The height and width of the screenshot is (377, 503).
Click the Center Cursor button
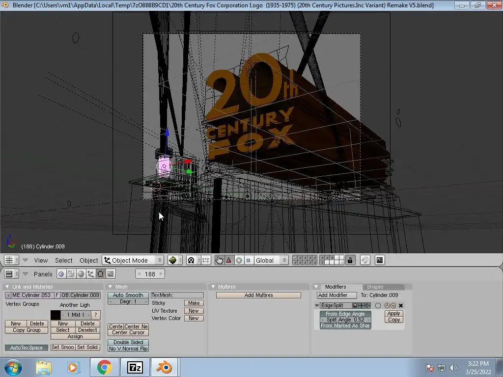(x=128, y=332)
